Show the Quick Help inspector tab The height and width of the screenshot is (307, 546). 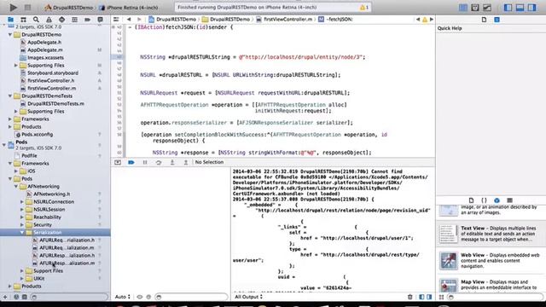pos(497,20)
